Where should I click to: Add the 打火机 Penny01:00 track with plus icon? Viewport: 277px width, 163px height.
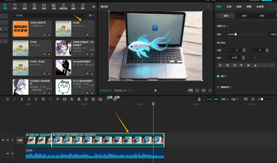(92, 35)
